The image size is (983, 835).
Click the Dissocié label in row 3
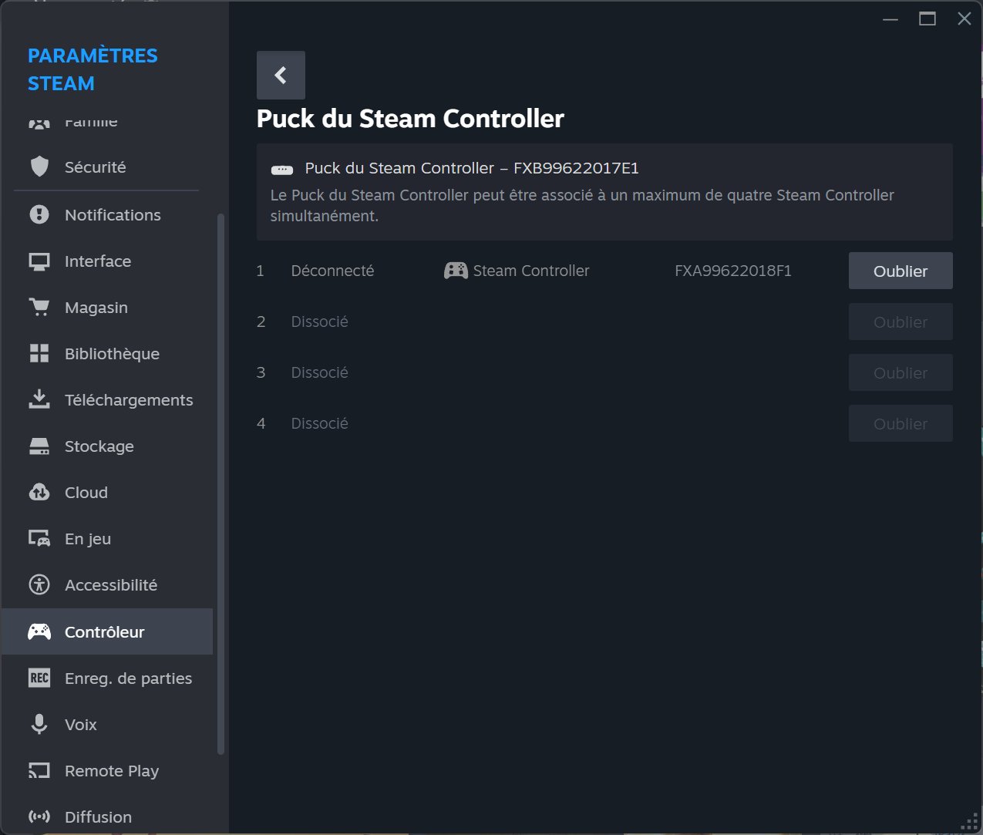320,372
